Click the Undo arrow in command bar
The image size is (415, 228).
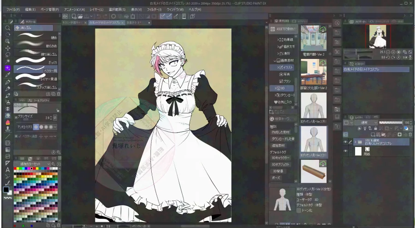99,17
